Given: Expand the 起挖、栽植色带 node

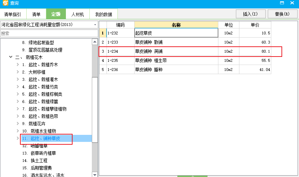Looking at the screenshot, I should [x=18, y=116].
